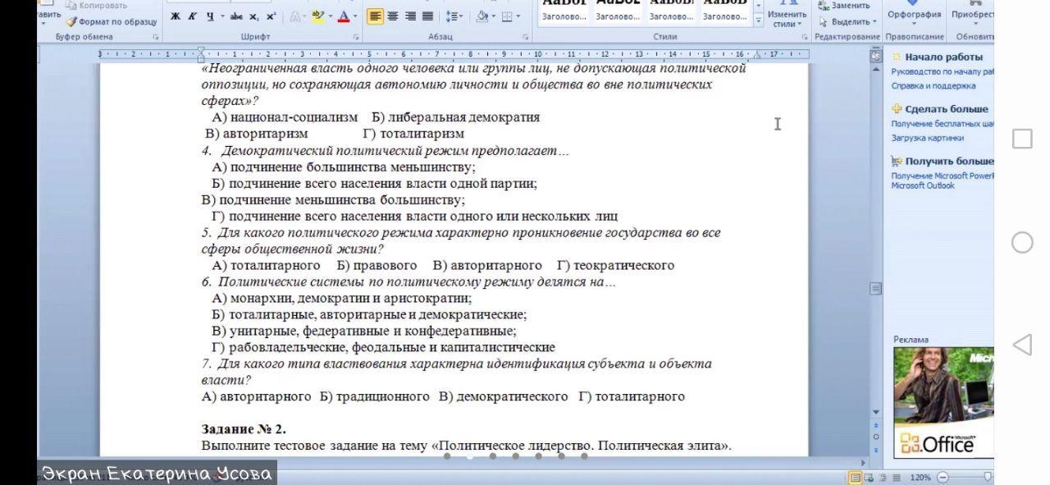Screen dimensions: 1050x485
Task: Tap the Android home circle button
Action: point(1022,242)
